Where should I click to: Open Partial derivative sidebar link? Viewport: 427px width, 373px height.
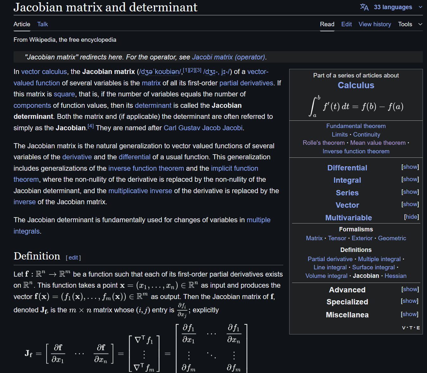tap(330, 259)
